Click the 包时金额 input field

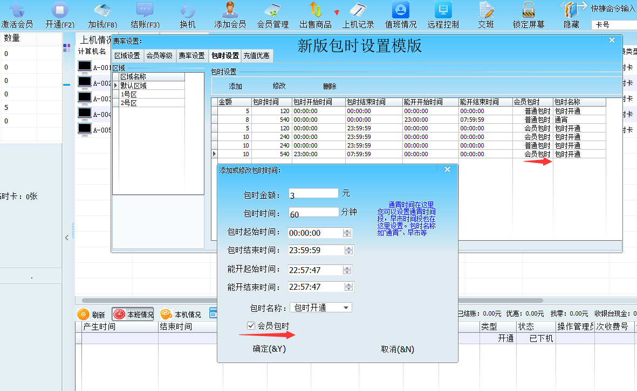tap(313, 194)
